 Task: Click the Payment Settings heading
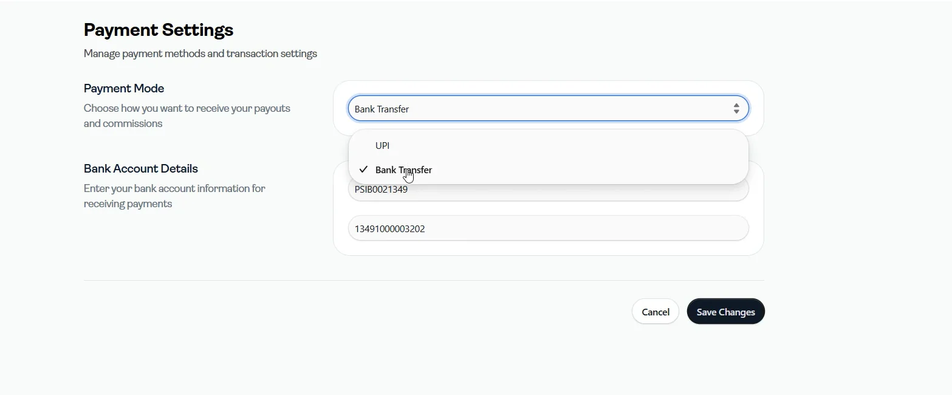(x=159, y=30)
